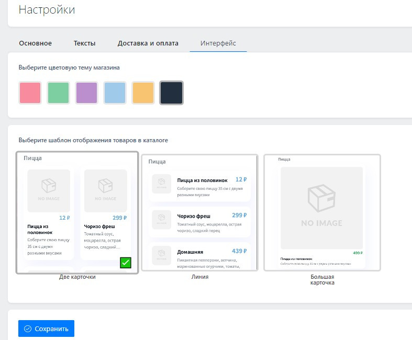Pick the pink color theme

30,93
